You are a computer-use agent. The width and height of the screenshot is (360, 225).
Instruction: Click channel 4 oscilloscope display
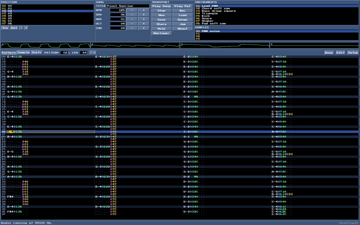tap(315, 45)
